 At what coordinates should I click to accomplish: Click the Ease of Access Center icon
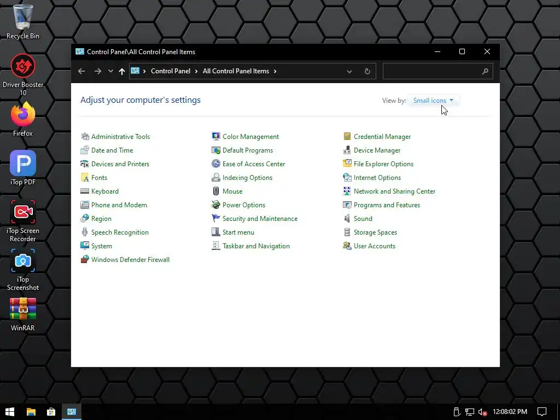[x=215, y=164]
